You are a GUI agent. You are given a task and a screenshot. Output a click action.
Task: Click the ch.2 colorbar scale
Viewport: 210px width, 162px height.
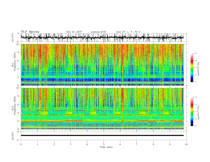192,111
